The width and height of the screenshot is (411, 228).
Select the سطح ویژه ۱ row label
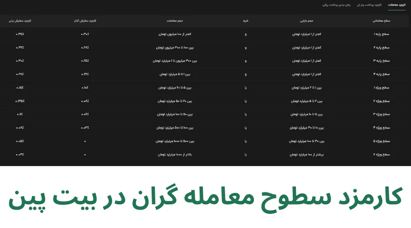381,88
